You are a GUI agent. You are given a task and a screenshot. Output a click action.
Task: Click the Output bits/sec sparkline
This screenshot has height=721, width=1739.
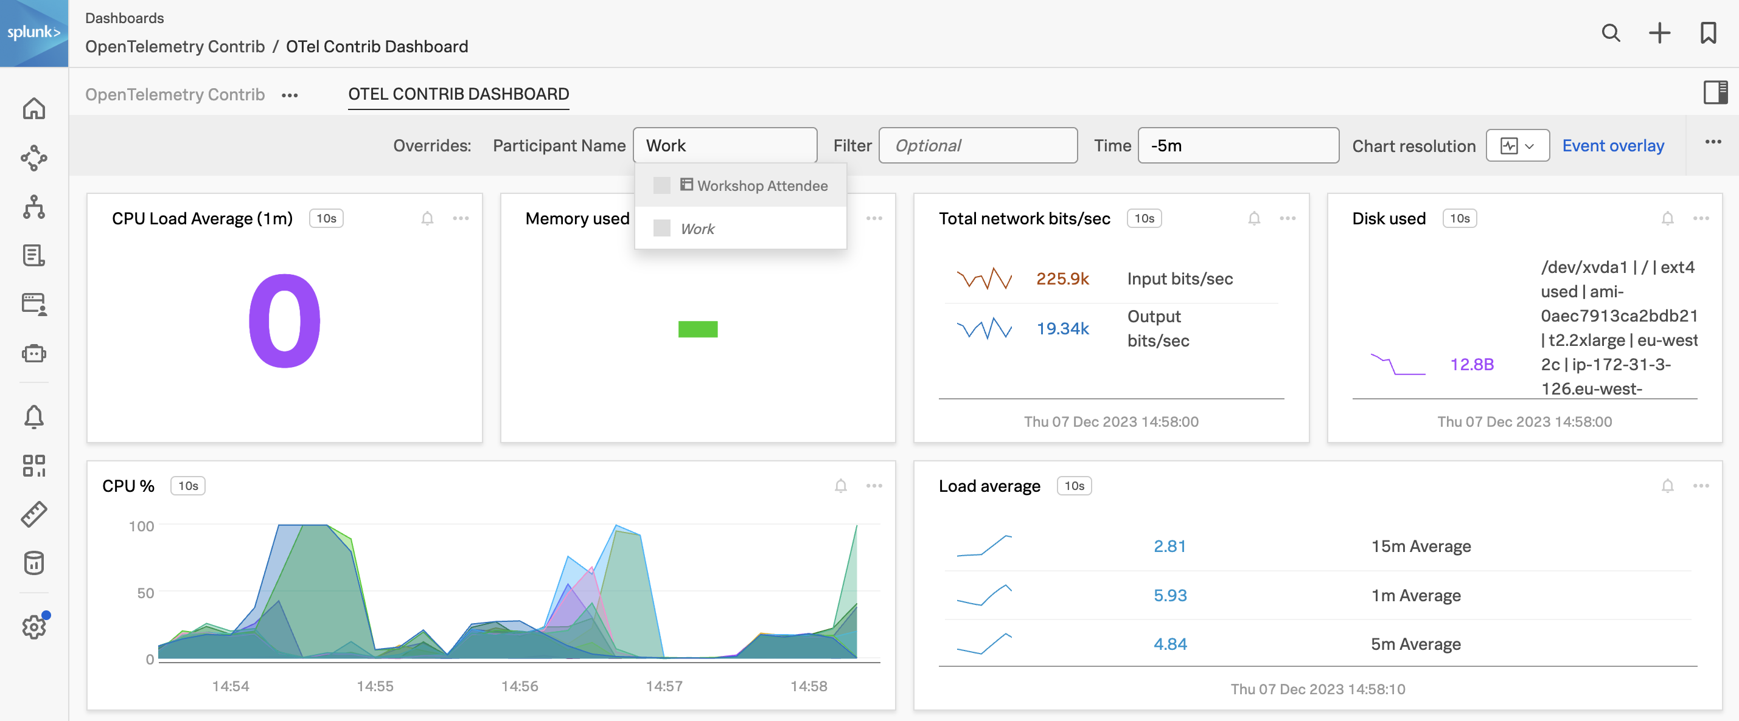coord(985,328)
